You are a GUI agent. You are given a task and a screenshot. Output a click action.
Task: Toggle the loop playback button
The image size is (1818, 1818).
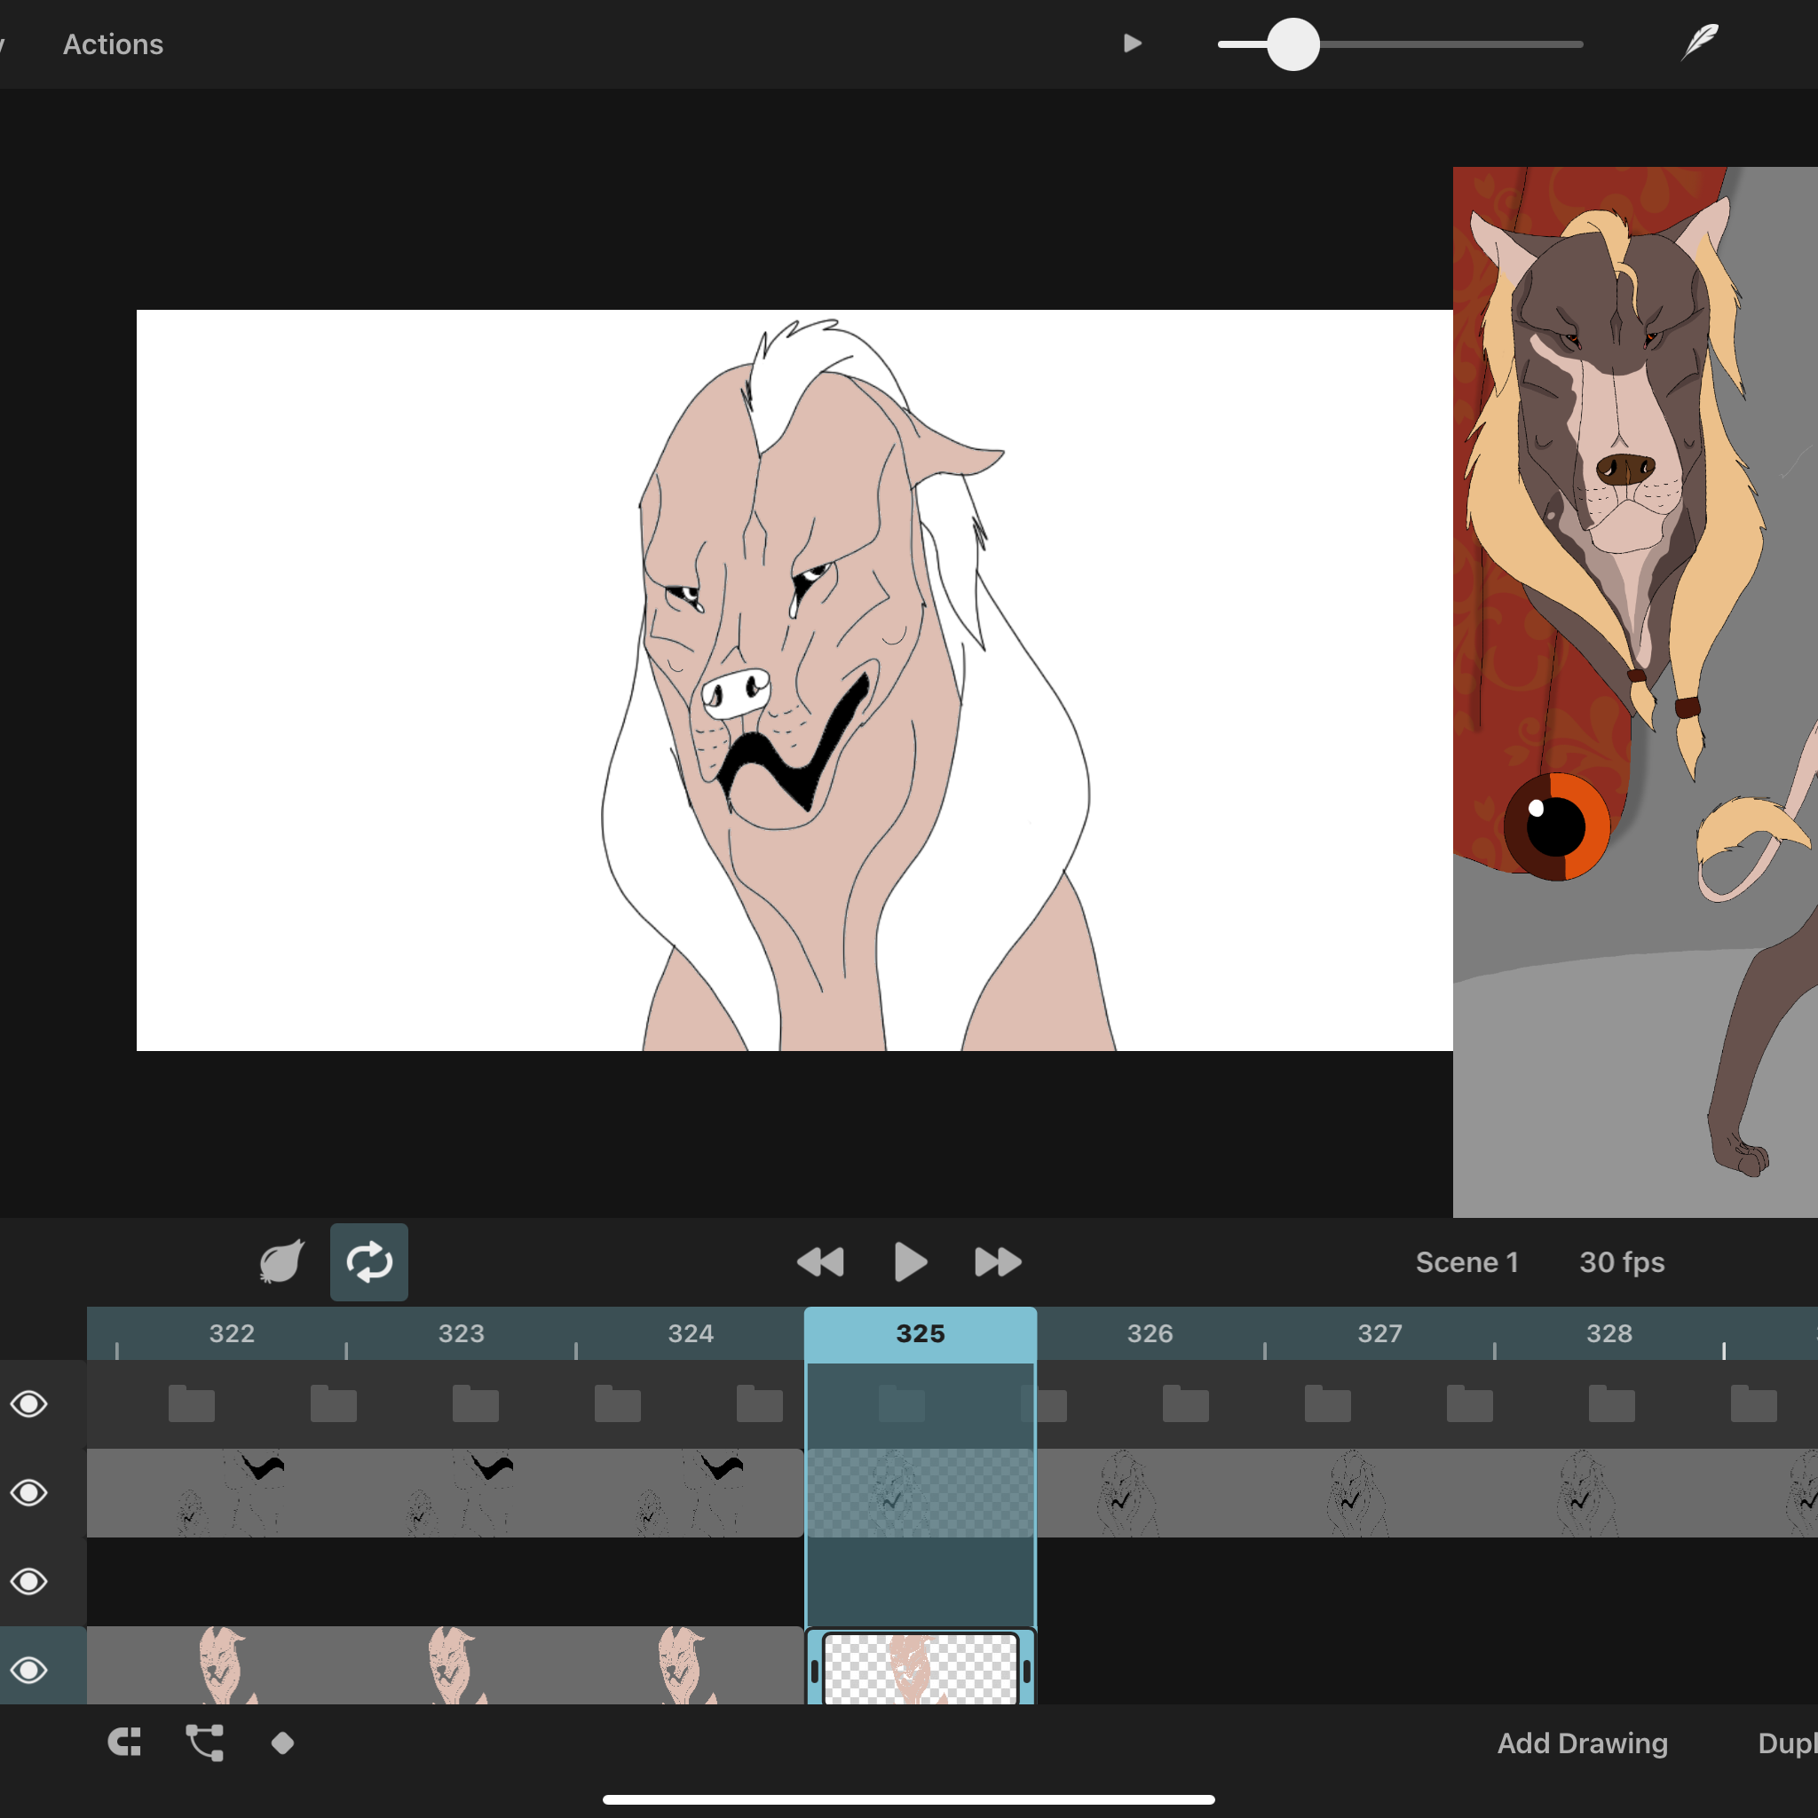point(369,1262)
